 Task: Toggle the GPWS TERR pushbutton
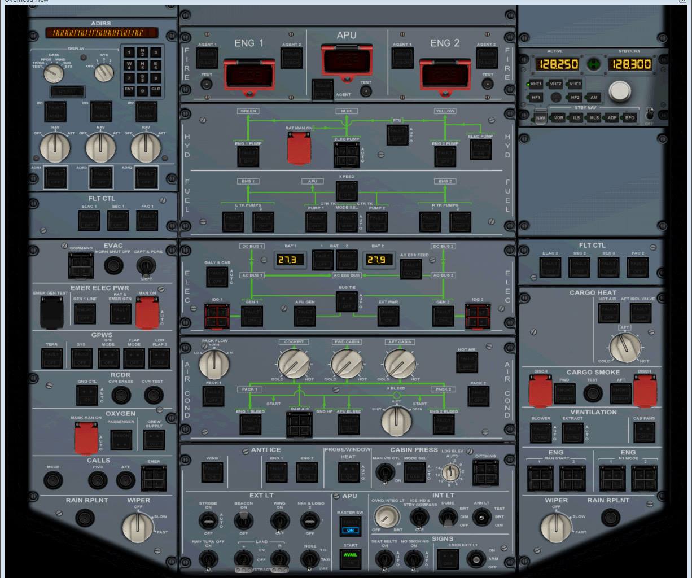tap(52, 358)
